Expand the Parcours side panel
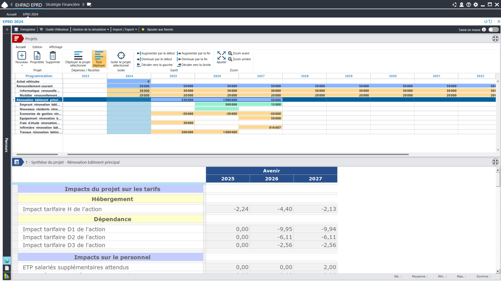 pyautogui.click(x=7, y=30)
